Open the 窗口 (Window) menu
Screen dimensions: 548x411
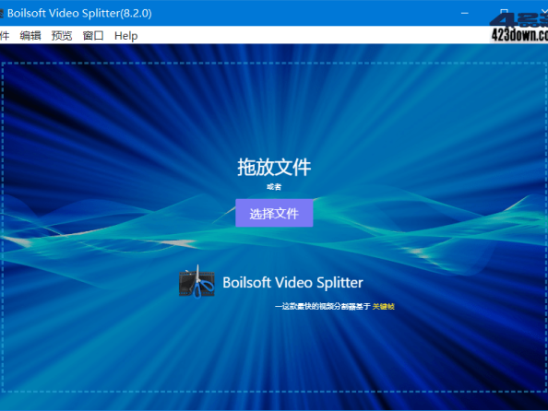[x=93, y=36]
